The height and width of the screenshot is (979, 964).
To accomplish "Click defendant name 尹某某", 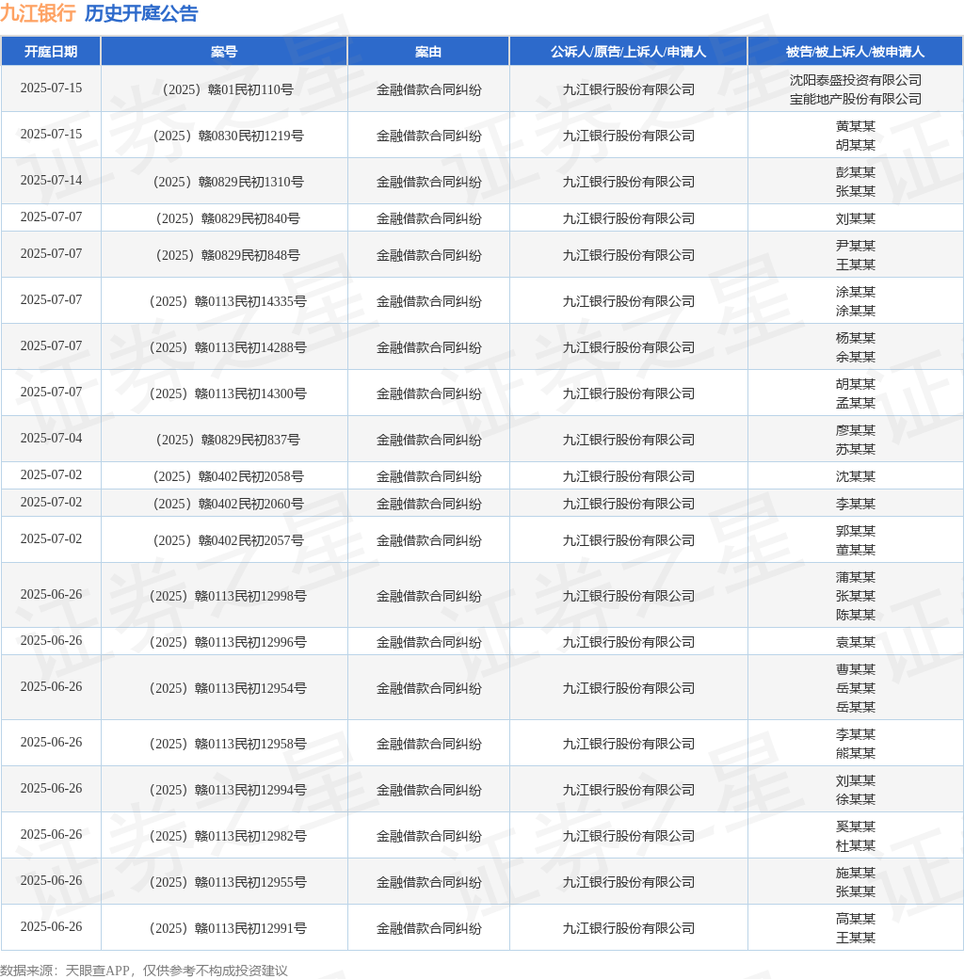I will 856,246.
